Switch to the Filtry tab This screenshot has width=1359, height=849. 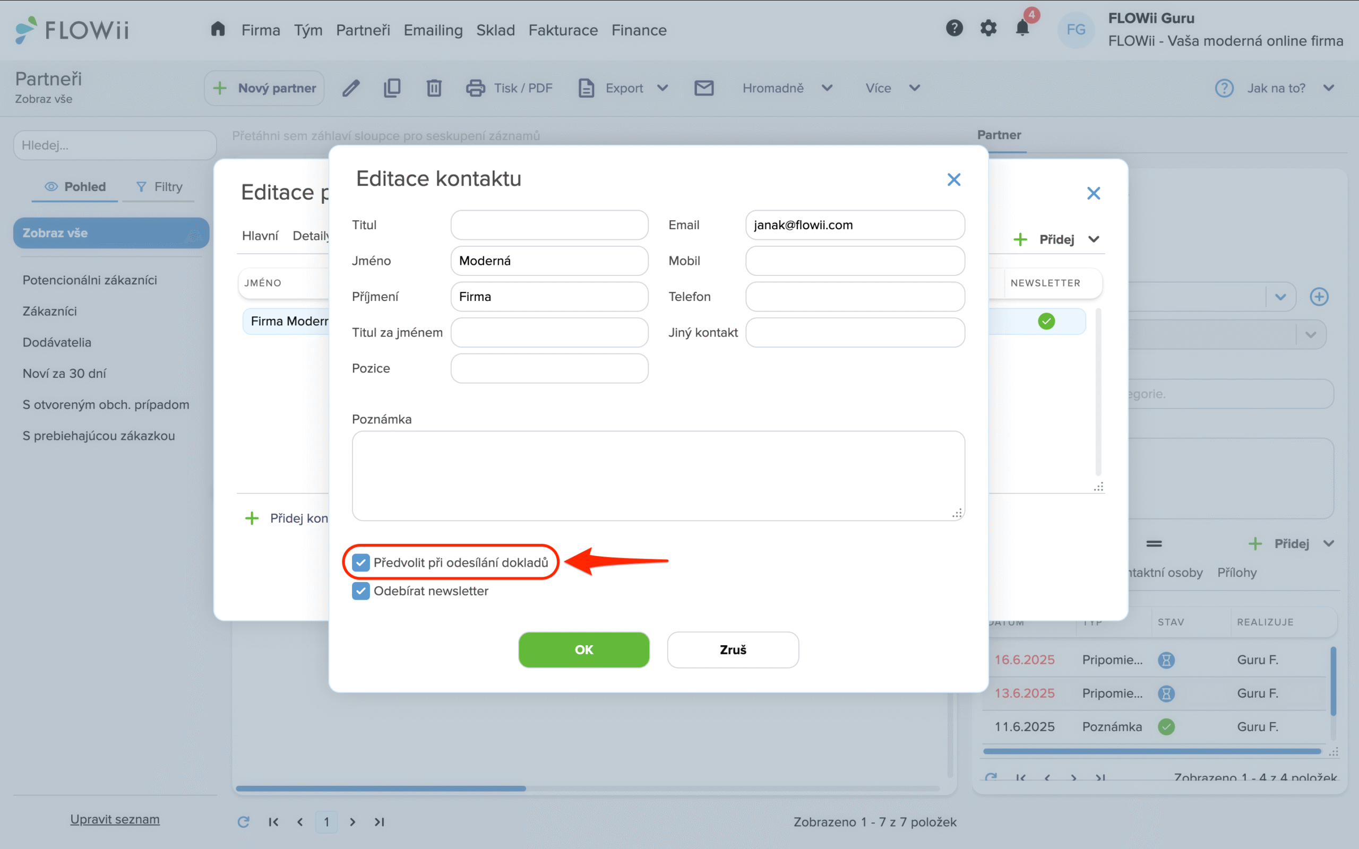tap(159, 186)
